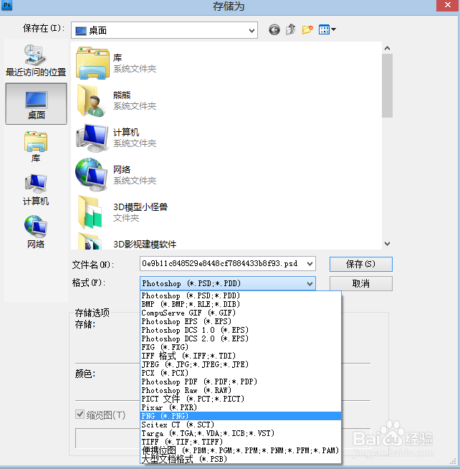The width and height of the screenshot is (460, 469).
Task: Toggle the 缩览图(T) checkbox
Action: coord(80,414)
